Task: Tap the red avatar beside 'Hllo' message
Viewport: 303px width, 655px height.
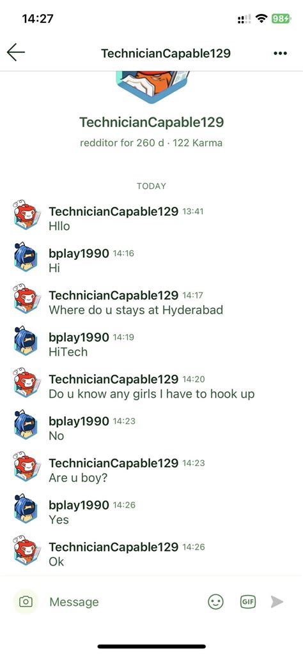Action: (26, 215)
